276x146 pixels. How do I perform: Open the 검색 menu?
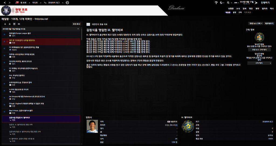(244, 8)
